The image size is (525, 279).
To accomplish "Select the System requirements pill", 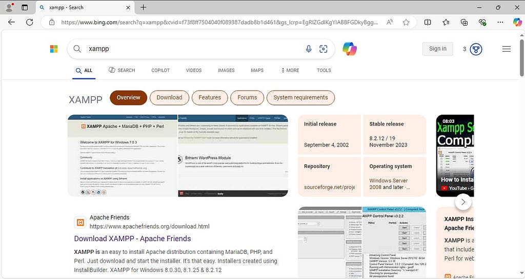I will pyautogui.click(x=300, y=98).
